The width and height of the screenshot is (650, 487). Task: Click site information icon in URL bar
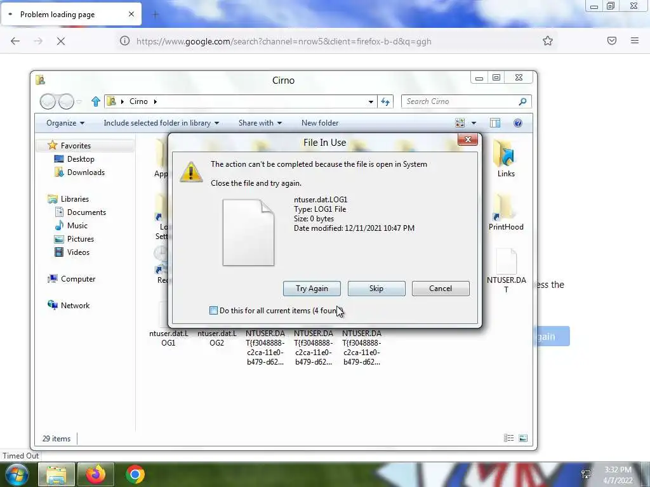click(125, 41)
